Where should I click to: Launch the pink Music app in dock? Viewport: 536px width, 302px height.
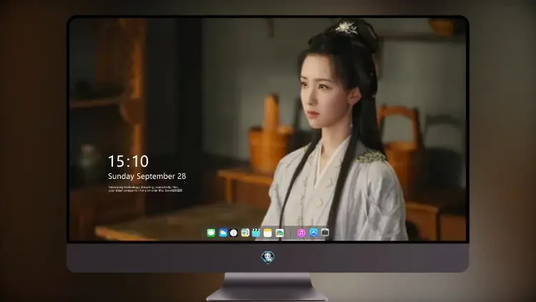301,233
